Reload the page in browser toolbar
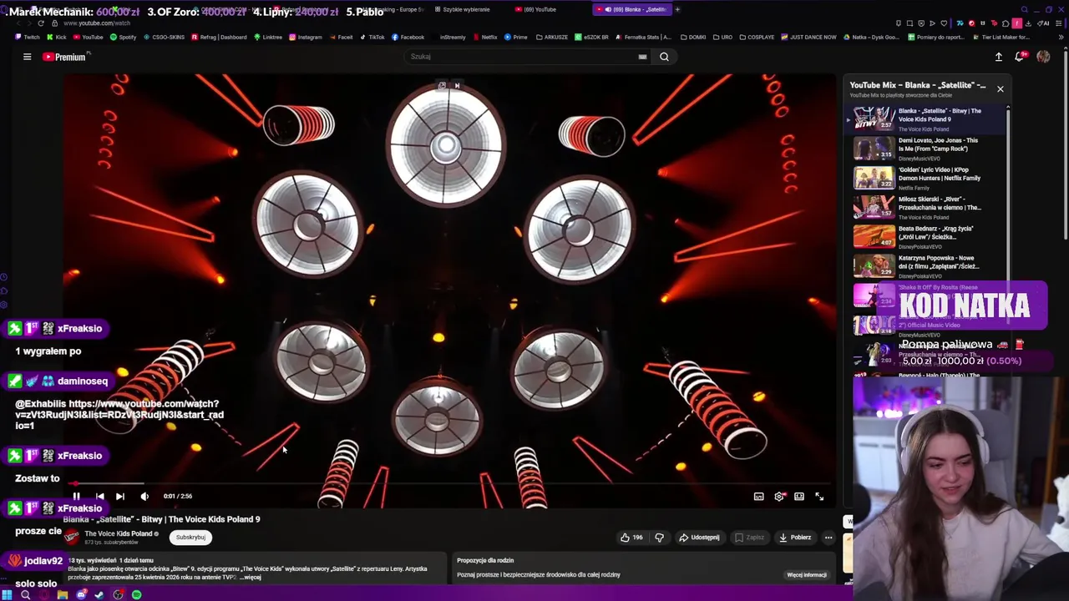Image resolution: width=1069 pixels, height=601 pixels. pos(40,23)
